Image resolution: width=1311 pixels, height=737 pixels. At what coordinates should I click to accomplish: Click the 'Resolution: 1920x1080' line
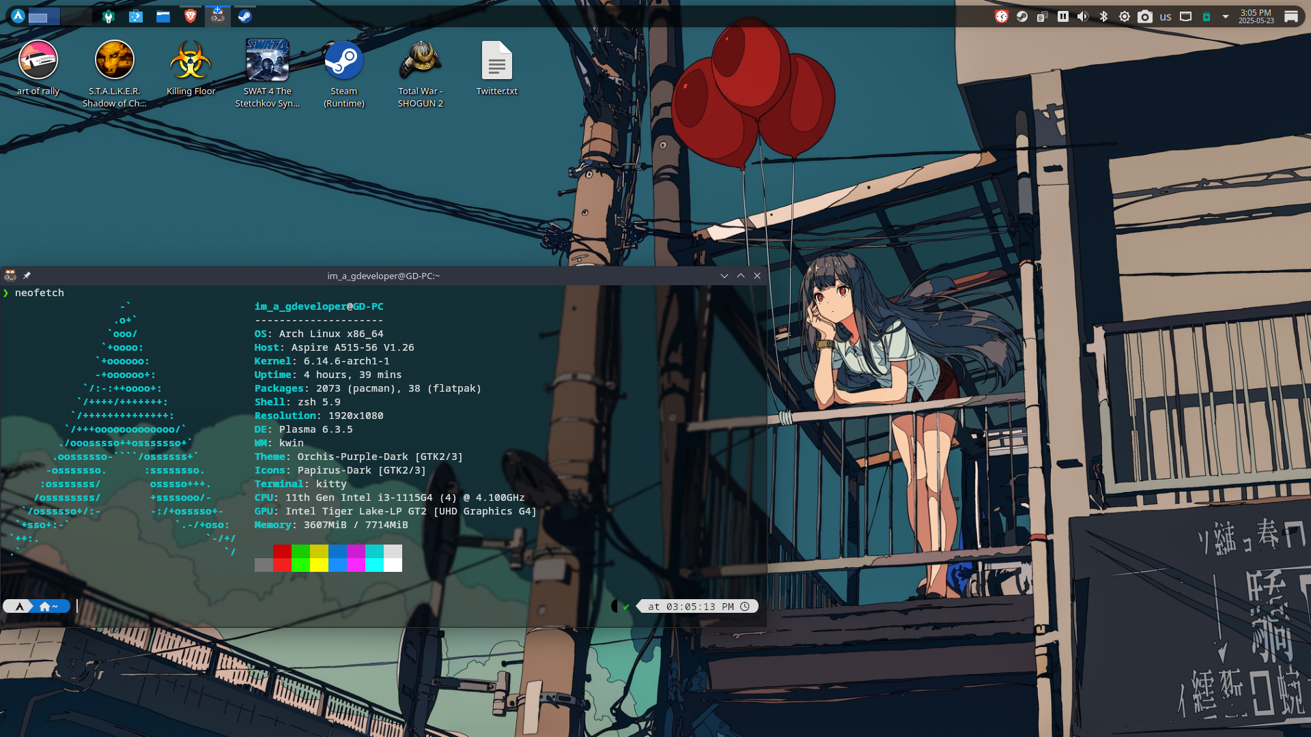[x=319, y=416]
